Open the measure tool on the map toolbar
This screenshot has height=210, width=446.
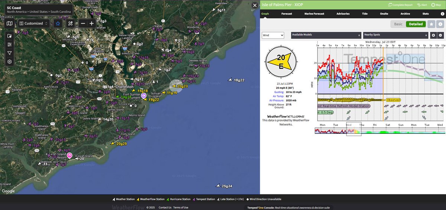point(70,23)
